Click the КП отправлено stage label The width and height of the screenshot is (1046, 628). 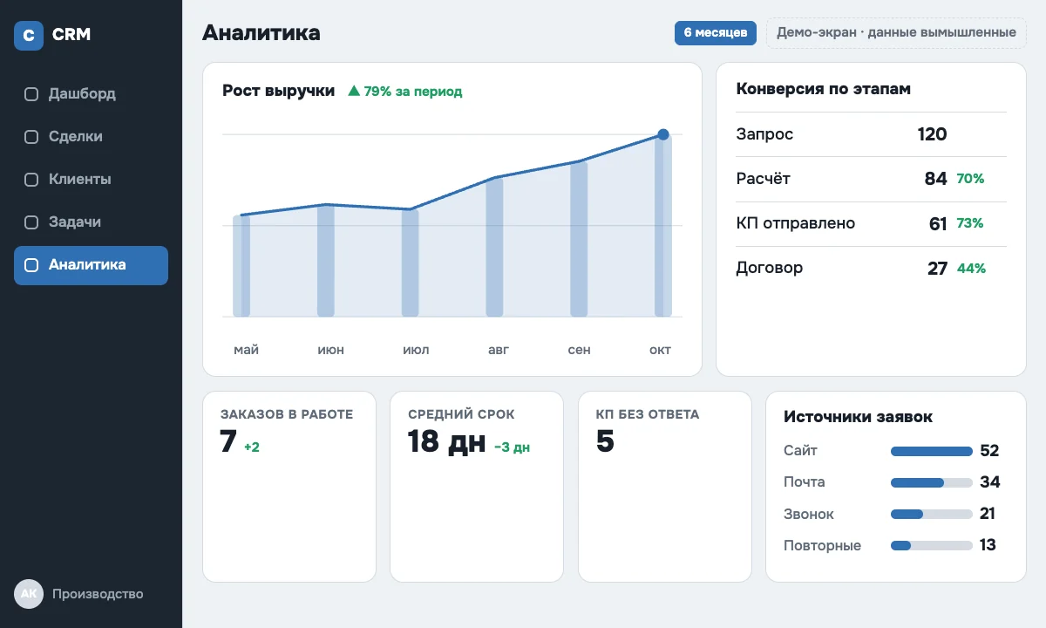pyautogui.click(x=796, y=223)
